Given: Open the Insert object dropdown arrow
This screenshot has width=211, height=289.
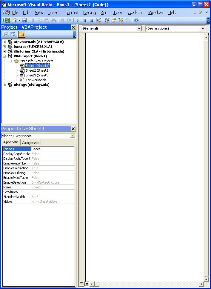Looking at the screenshot, I should click(x=19, y=20).
